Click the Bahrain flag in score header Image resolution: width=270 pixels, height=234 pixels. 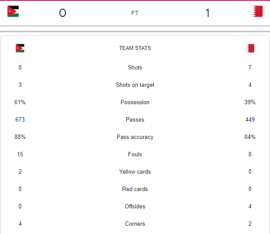point(257,11)
